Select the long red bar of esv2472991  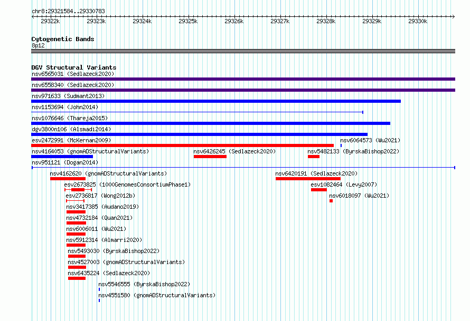183,145
